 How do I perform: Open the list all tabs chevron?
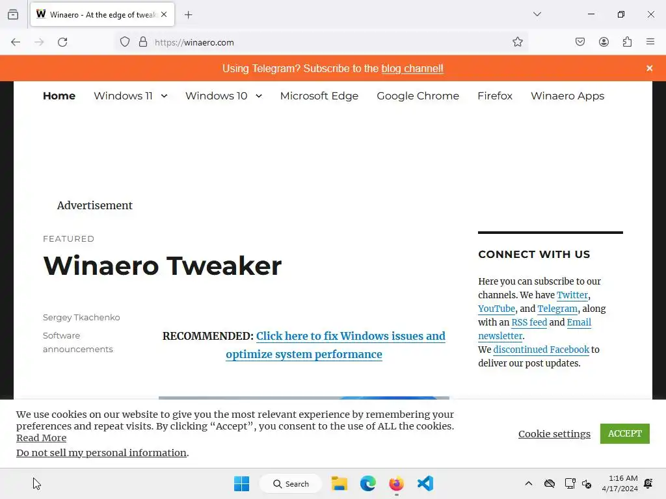537,14
